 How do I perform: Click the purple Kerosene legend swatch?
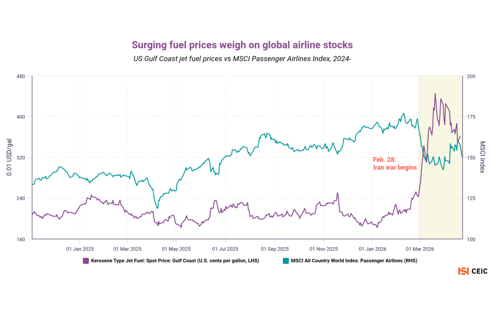pos(86,261)
